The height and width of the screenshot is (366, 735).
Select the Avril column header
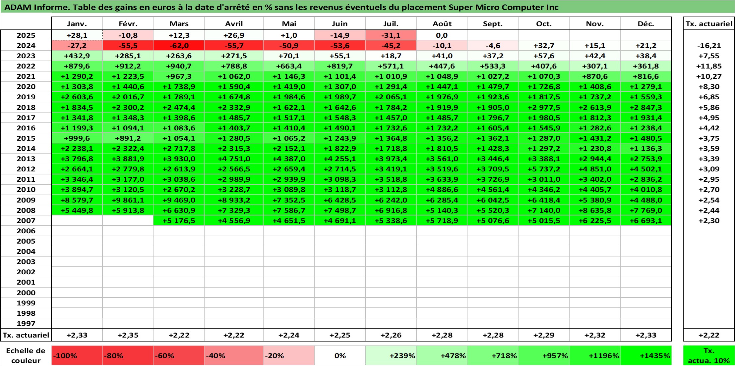click(234, 24)
